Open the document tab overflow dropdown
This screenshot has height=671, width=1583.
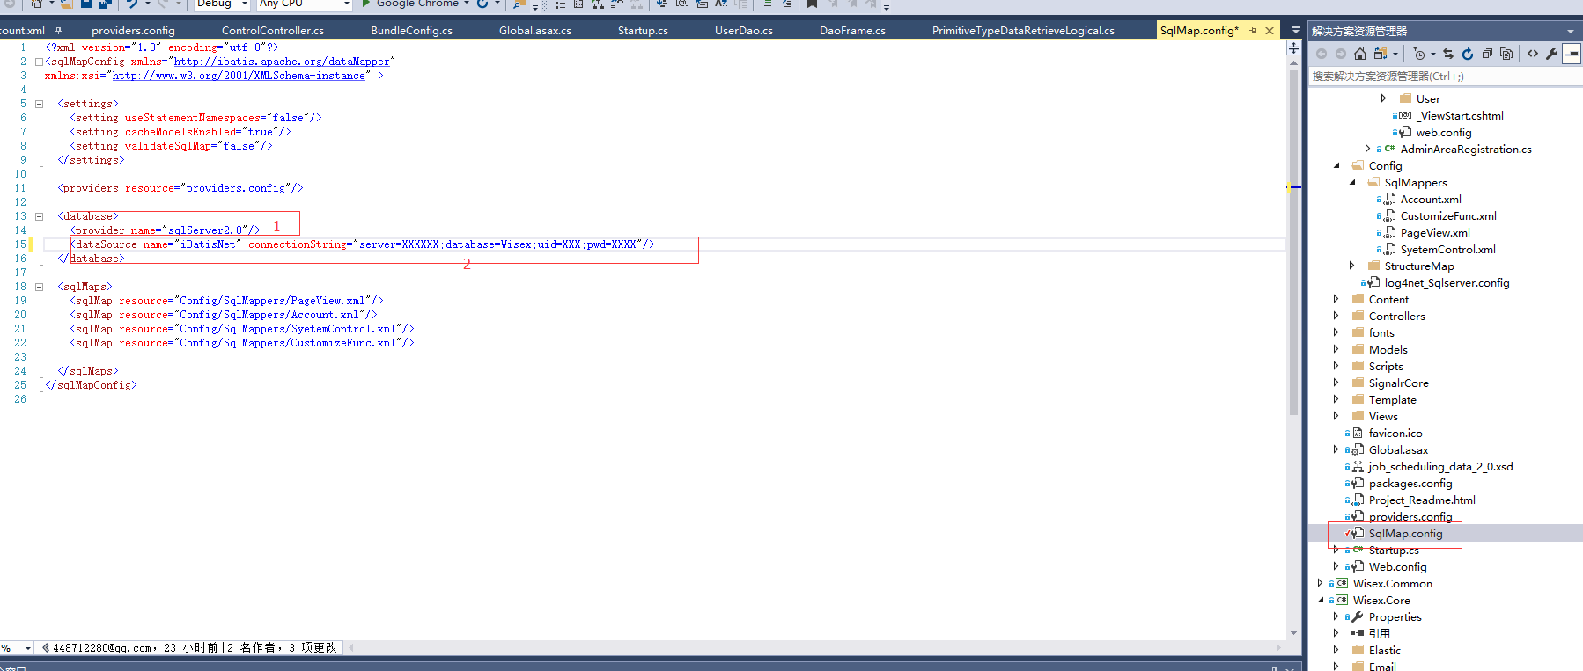pyautogui.click(x=1295, y=31)
